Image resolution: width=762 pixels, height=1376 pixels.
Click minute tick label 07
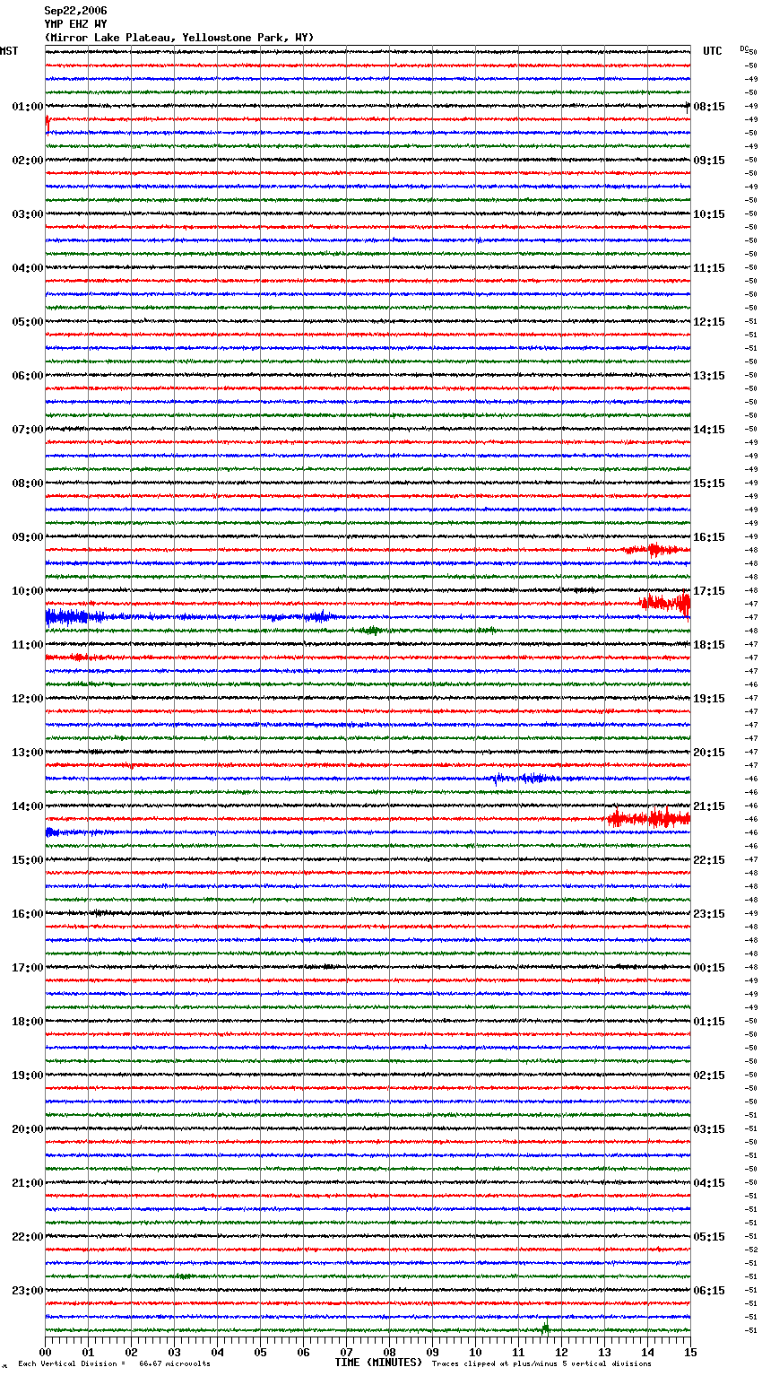pyautogui.click(x=346, y=1352)
